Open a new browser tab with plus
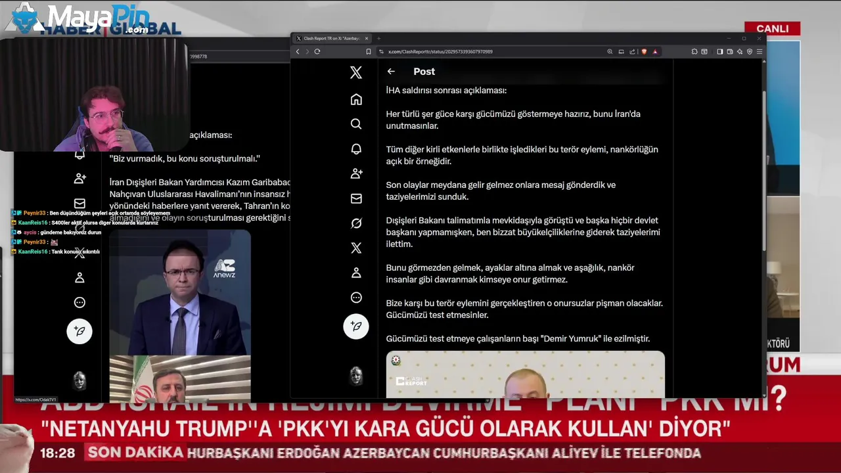The image size is (841, 473). click(378, 38)
